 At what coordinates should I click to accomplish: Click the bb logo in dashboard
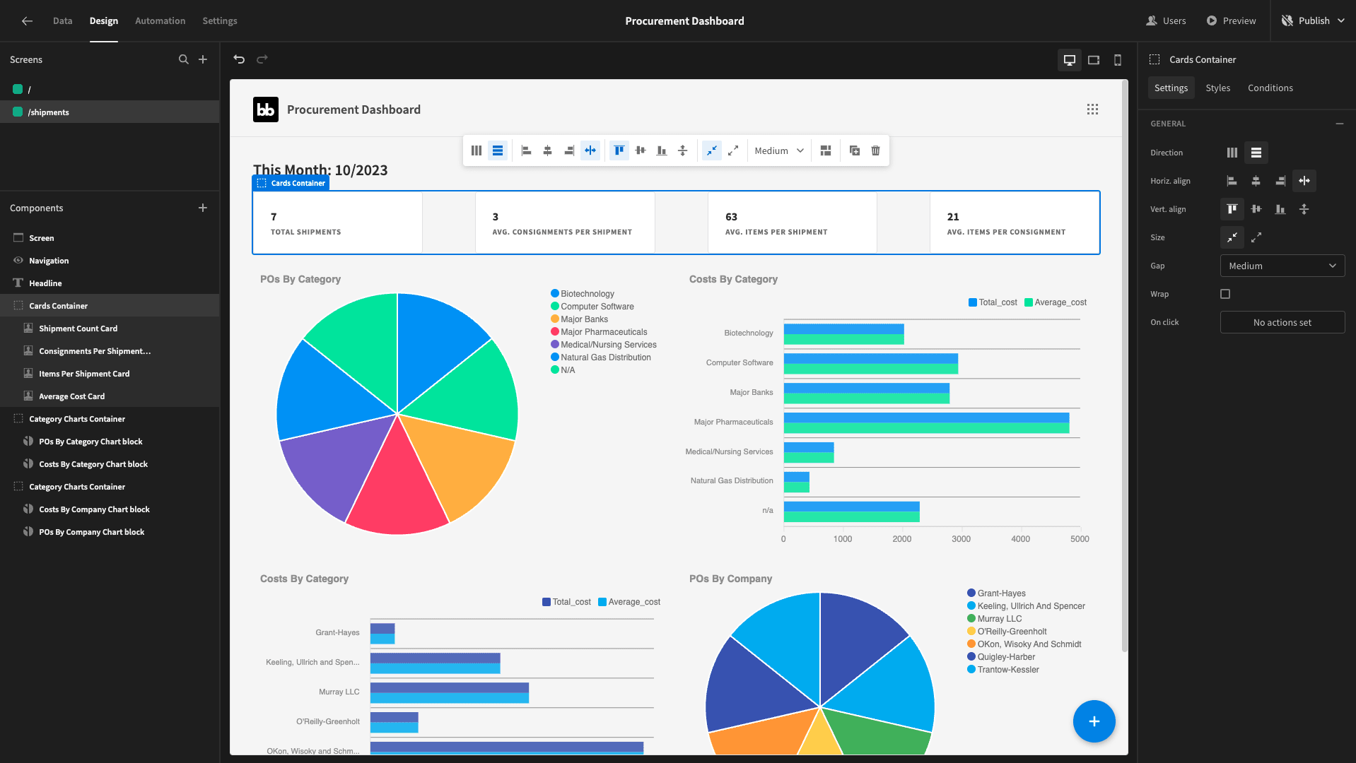(x=266, y=110)
